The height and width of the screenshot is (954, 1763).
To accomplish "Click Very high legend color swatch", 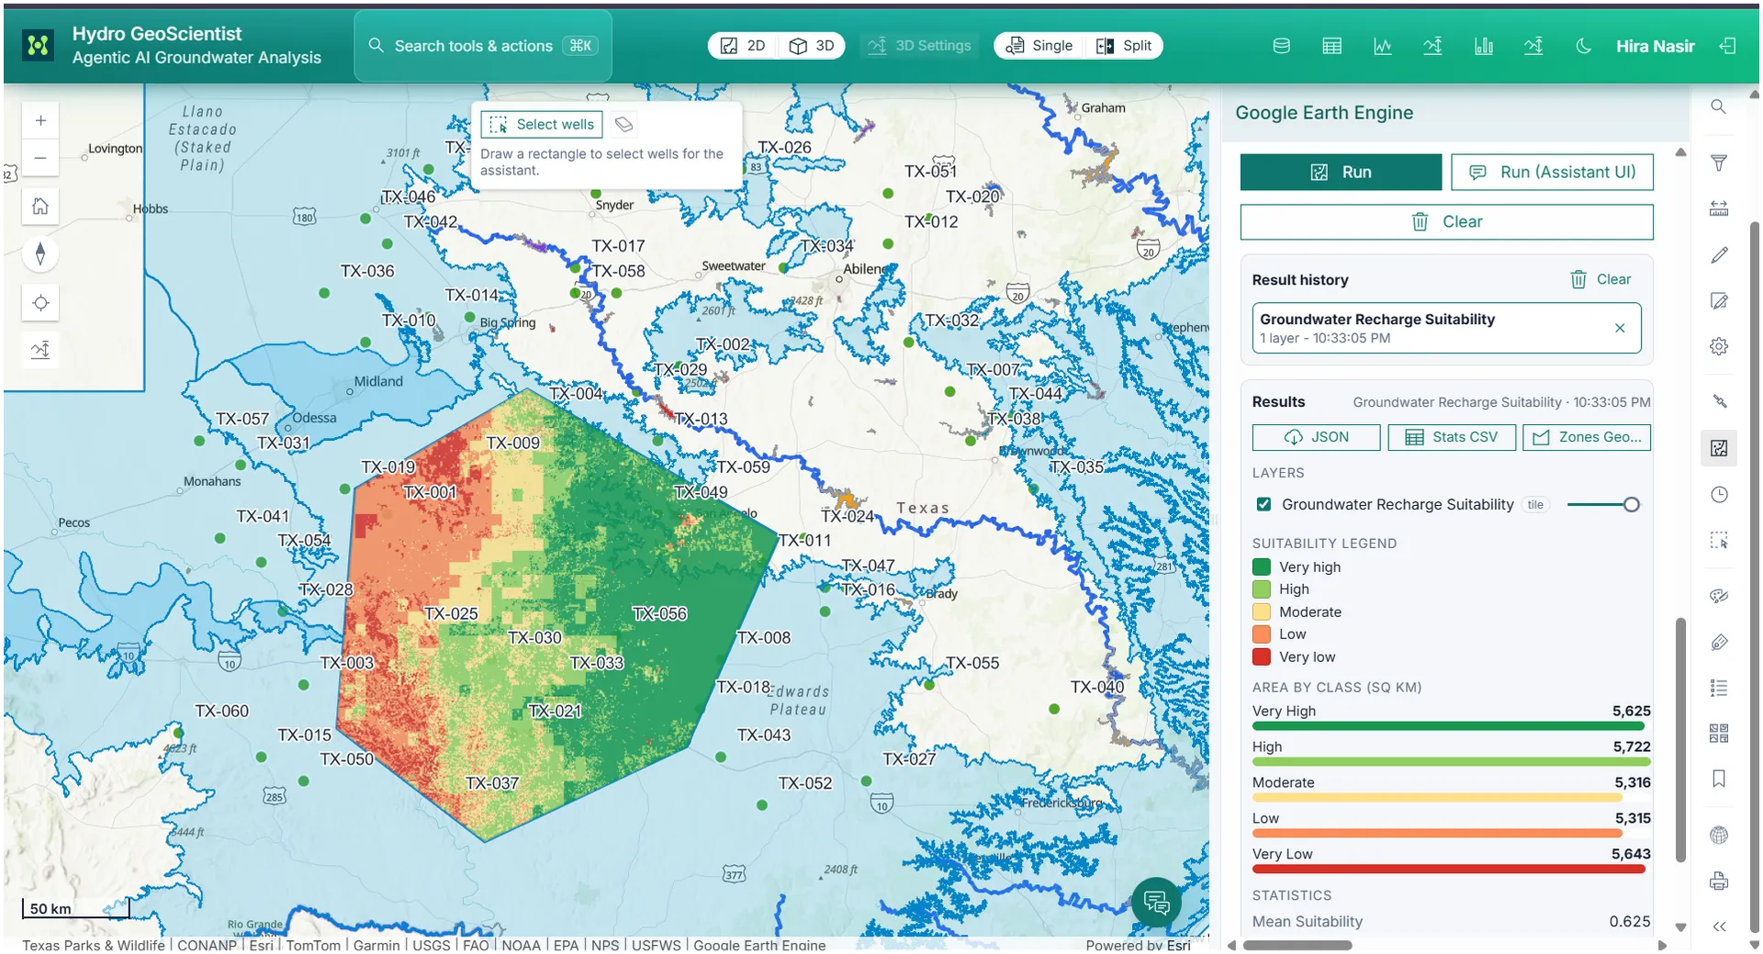I will pos(1262,567).
